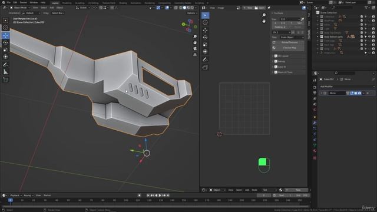Select the Cursor tool in 3D viewport toolbar
The width and height of the screenshot is (377, 212).
click(x=5, y=28)
